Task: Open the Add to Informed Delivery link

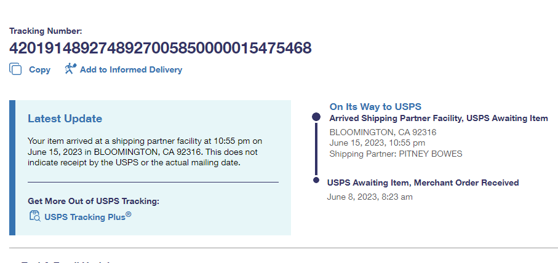Action: coord(131,70)
